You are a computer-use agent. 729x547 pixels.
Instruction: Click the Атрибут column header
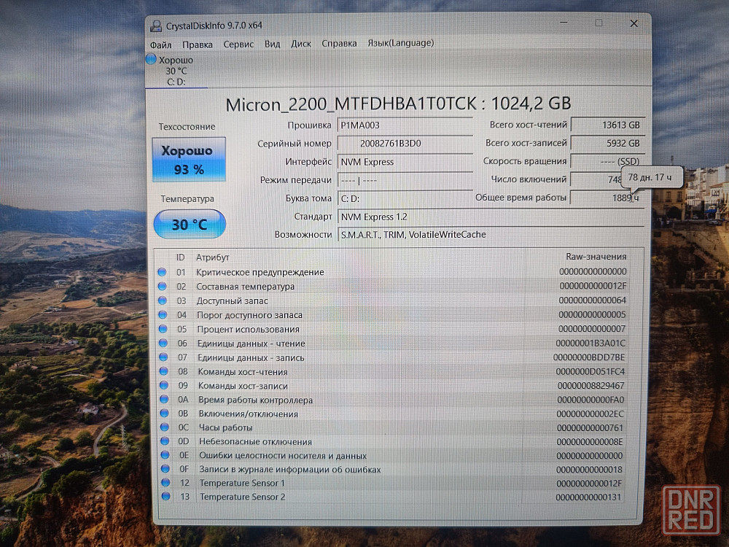(x=212, y=257)
